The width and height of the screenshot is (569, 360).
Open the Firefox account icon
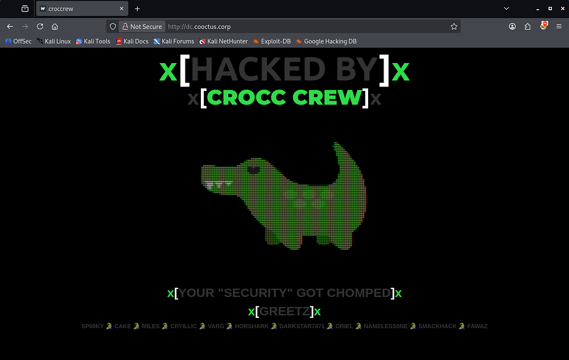click(513, 27)
